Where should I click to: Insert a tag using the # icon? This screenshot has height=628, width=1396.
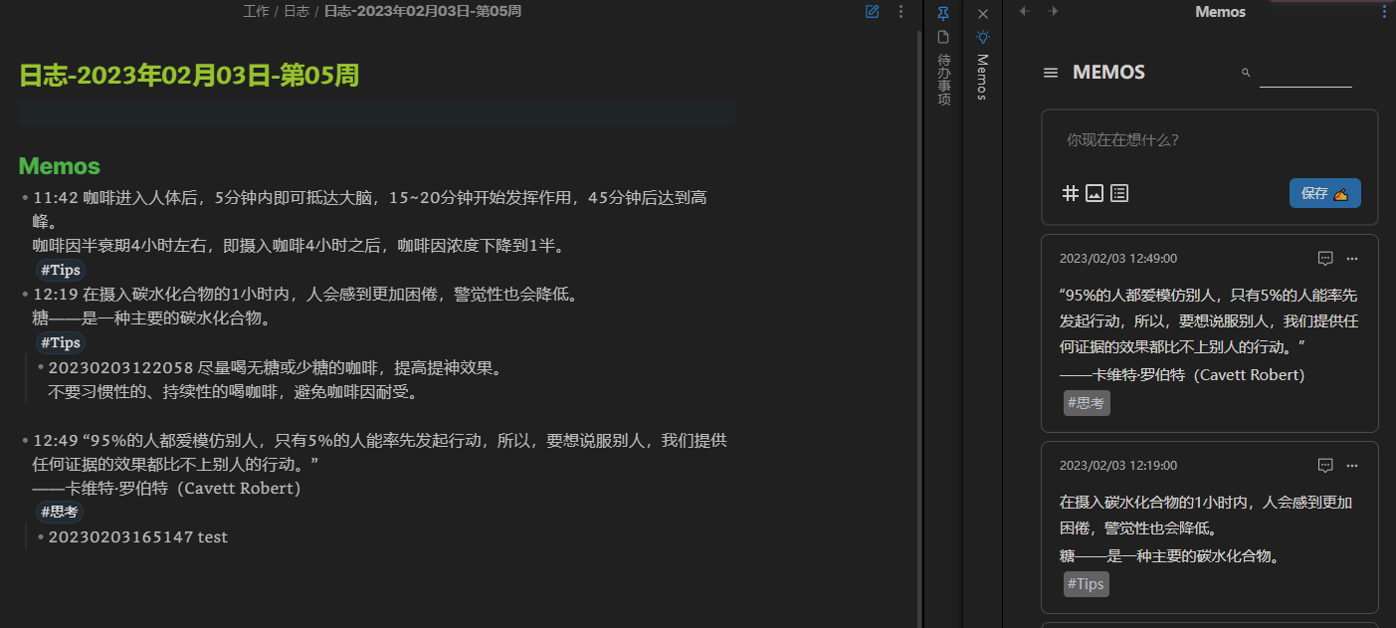click(1070, 193)
